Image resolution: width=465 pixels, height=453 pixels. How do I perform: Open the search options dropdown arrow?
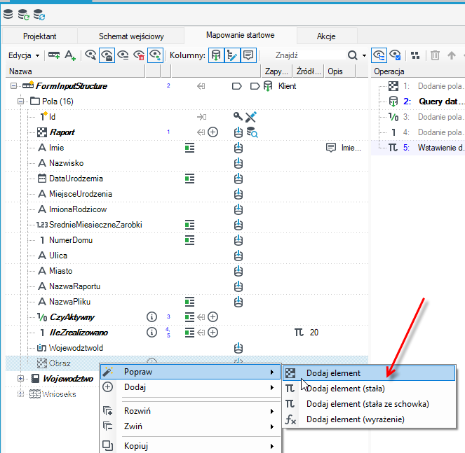364,56
